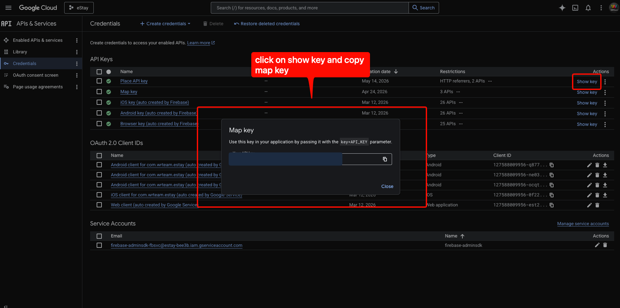The width and height of the screenshot is (620, 308).
Task: Open more actions for Android key row
Action: 605,114
